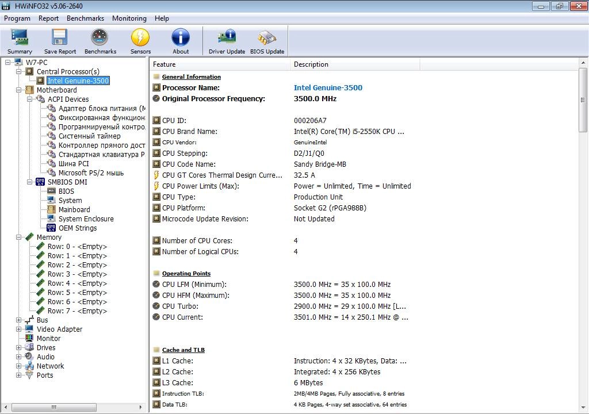This screenshot has height=414, width=589.
Task: Collapse the ACPI Devices branch
Action: click(x=30, y=99)
